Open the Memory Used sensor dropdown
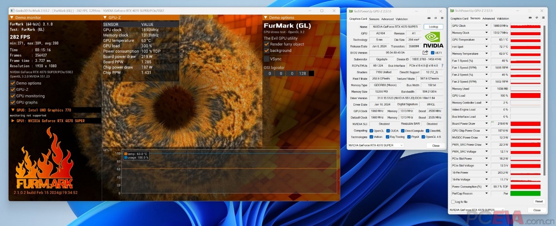Viewport: 556px width, 226px height. click(486, 89)
